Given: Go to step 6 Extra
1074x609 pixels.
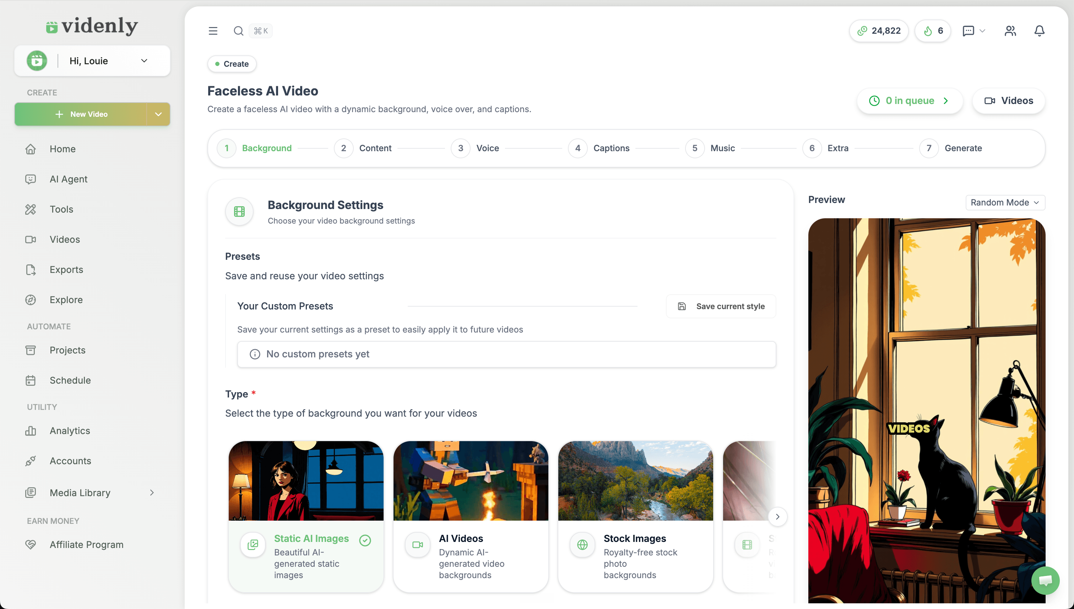Looking at the screenshot, I should pos(826,148).
